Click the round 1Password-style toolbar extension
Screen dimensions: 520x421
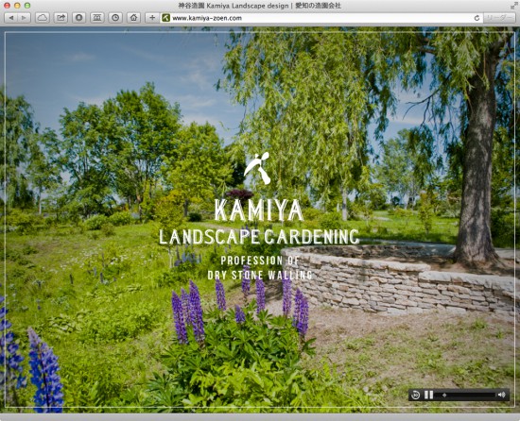coord(78,18)
